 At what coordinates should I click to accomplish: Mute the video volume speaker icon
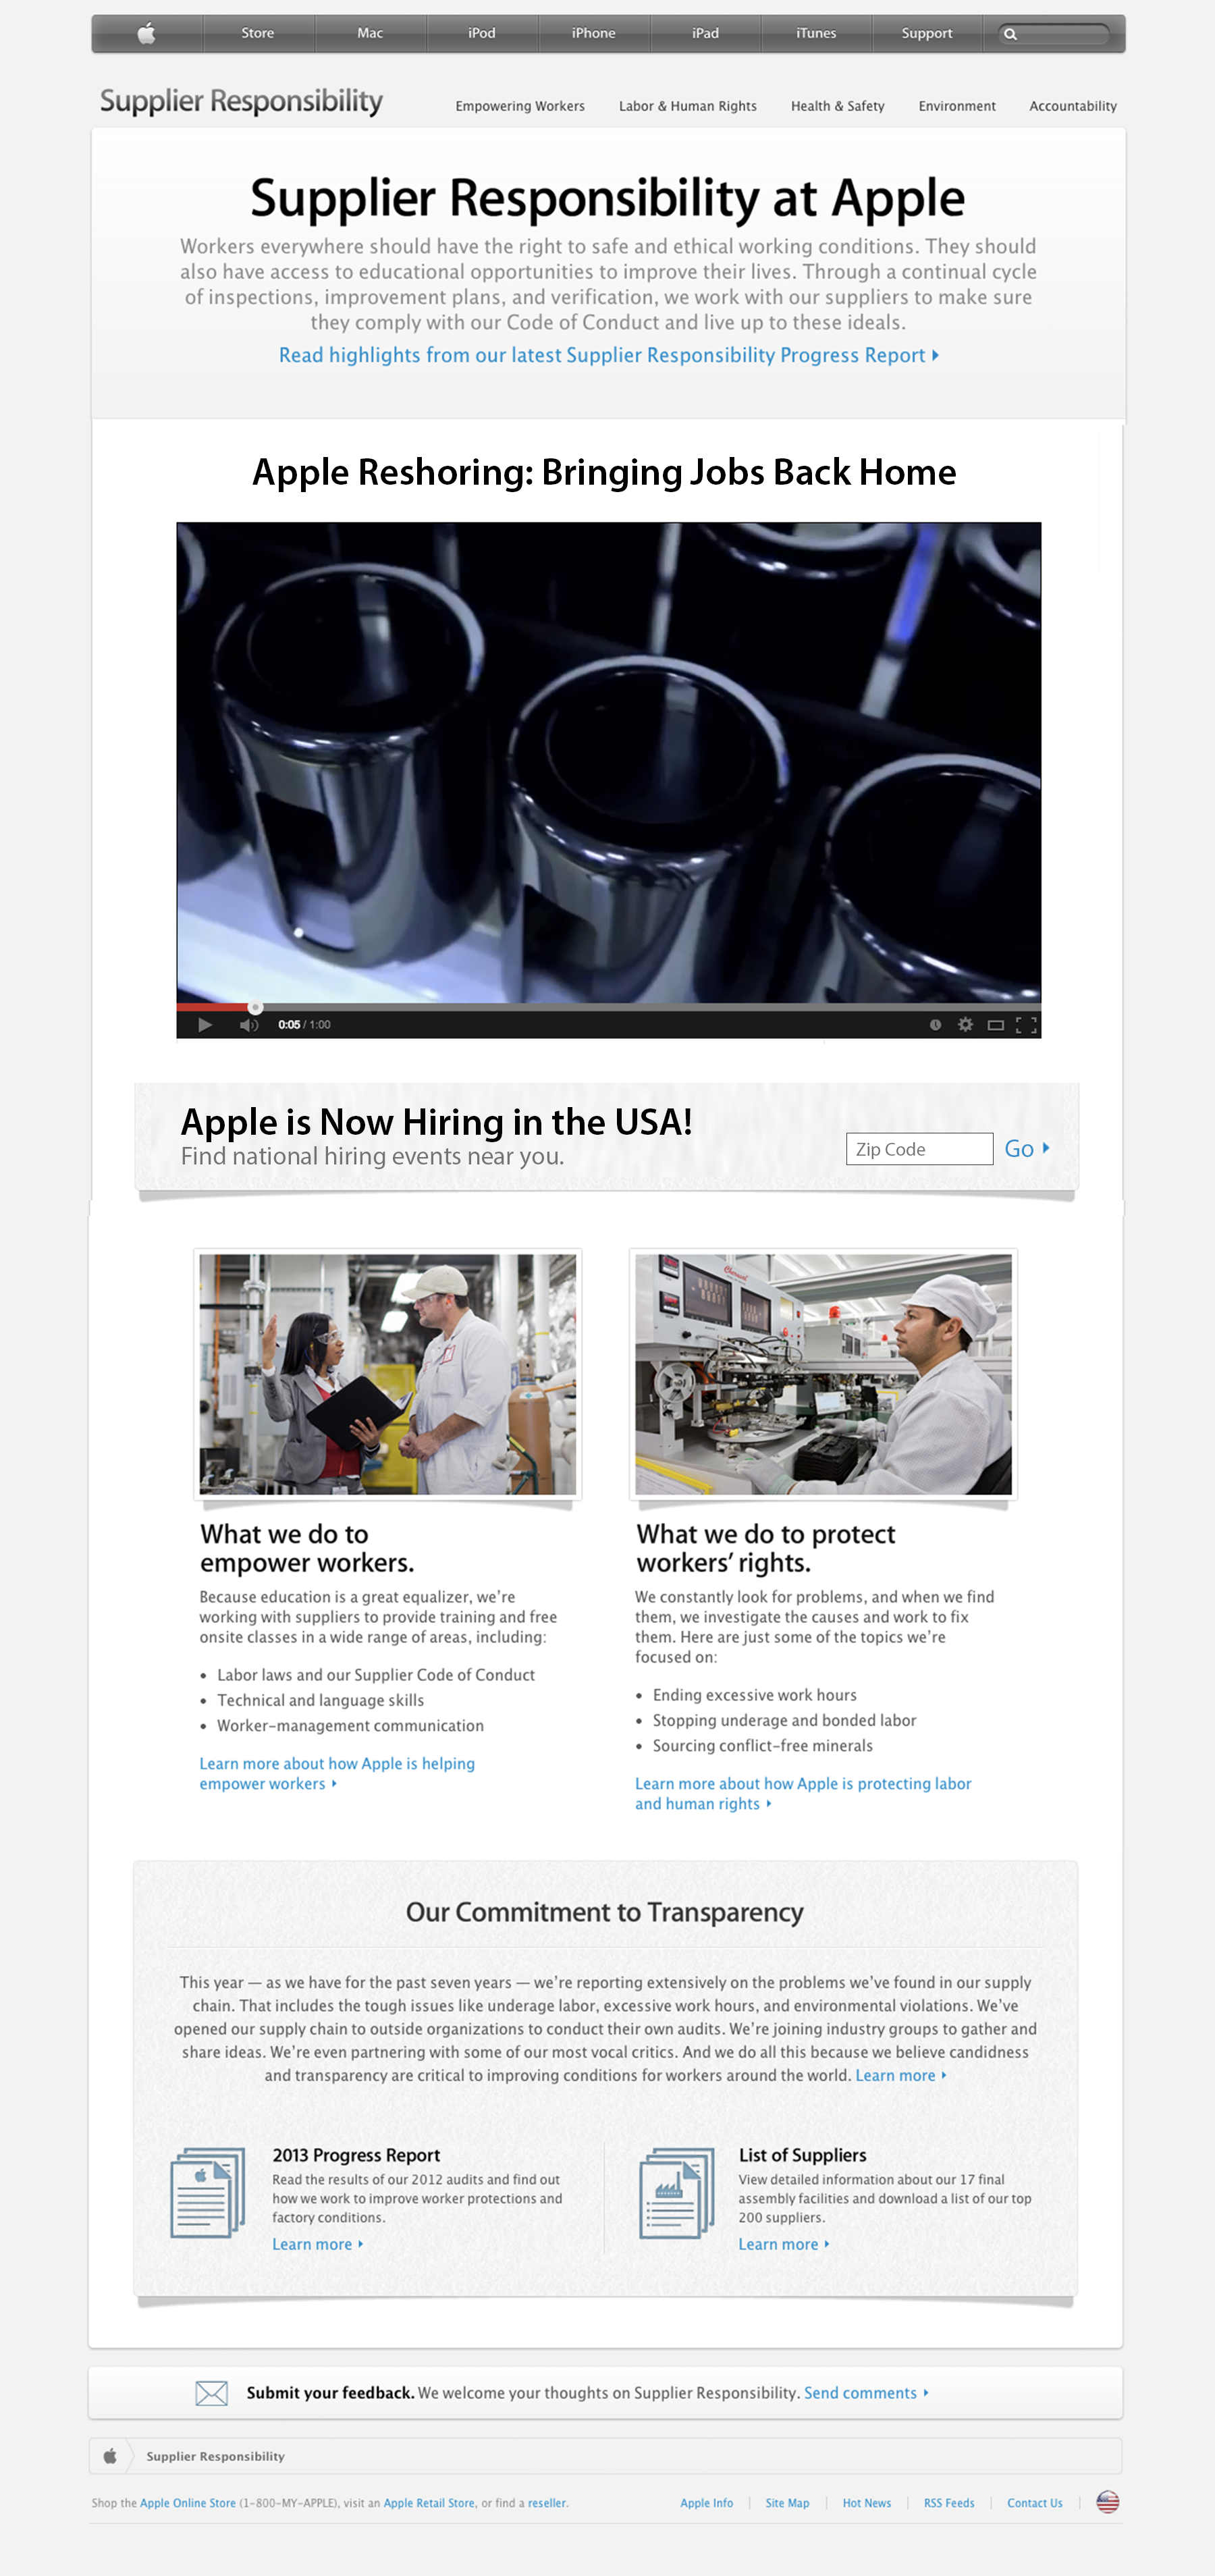point(249,1025)
